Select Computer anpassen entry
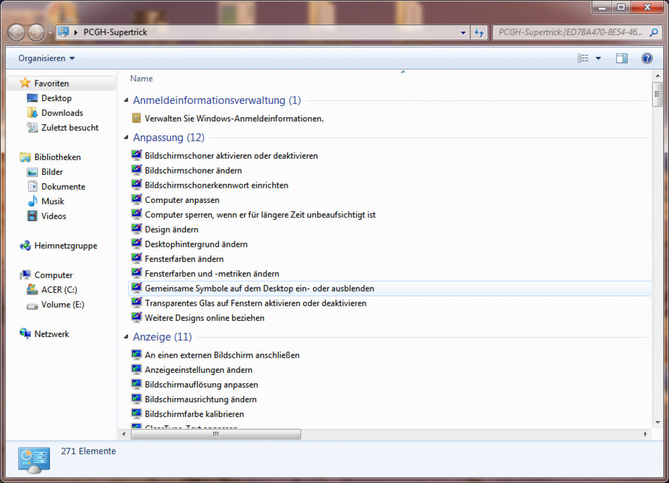 pyautogui.click(x=182, y=200)
